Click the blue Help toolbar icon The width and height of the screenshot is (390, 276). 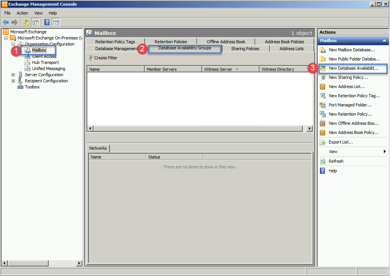(x=47, y=23)
